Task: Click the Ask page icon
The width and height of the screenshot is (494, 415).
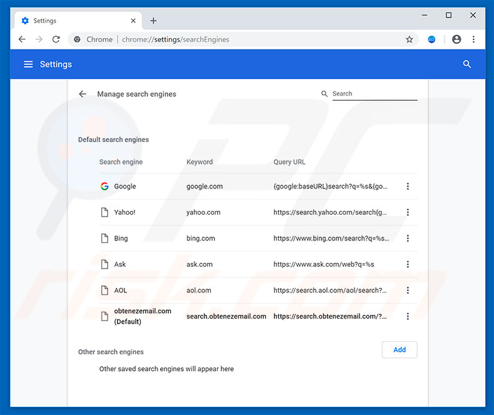Action: (104, 264)
